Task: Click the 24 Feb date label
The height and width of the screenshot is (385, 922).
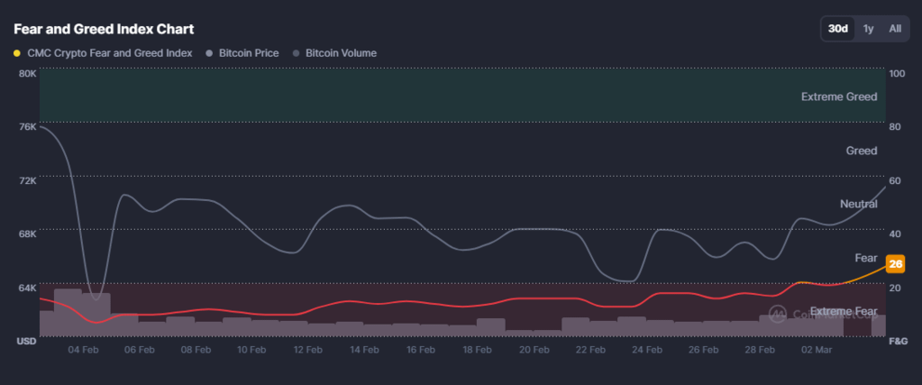Action: click(x=647, y=350)
